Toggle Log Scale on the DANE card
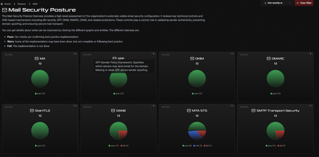 (87, 107)
